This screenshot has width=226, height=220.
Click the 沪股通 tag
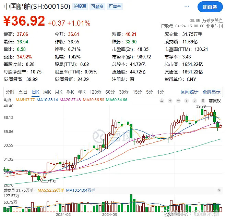pos(80,6)
